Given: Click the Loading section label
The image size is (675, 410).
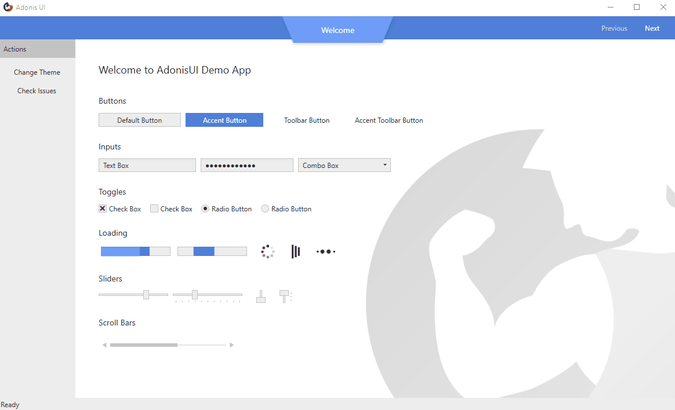Looking at the screenshot, I should [x=113, y=233].
